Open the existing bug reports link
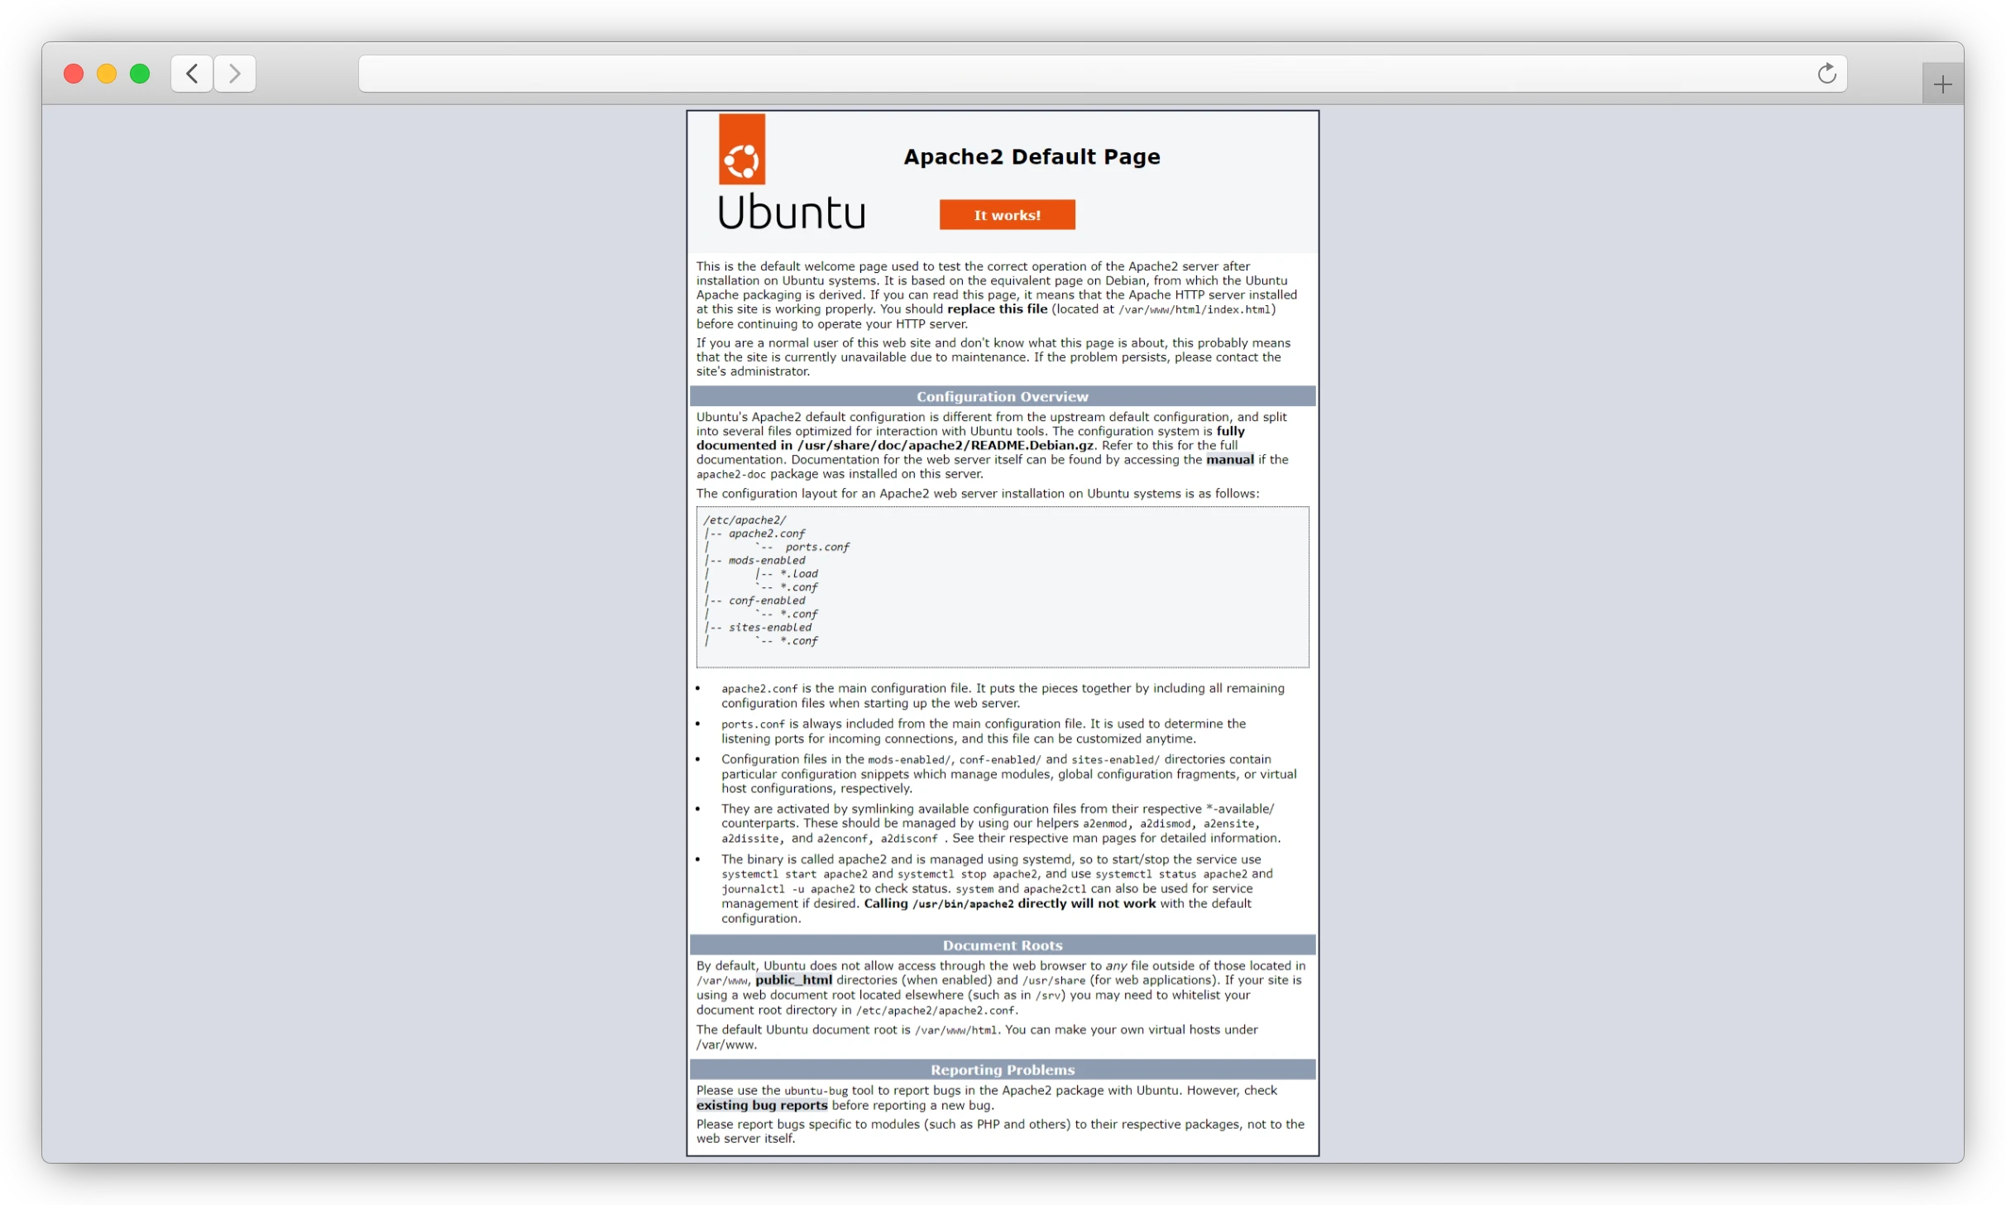The height and width of the screenshot is (1205, 2006). (761, 1106)
